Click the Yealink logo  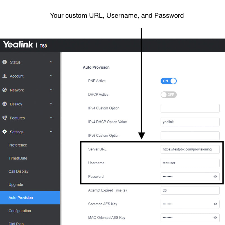[x=18, y=45]
